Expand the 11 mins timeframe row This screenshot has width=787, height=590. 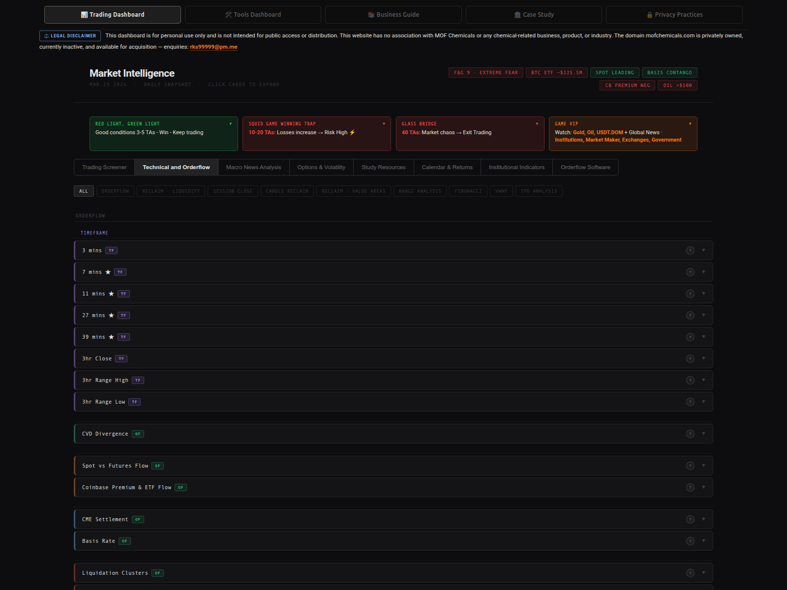pyautogui.click(x=703, y=294)
